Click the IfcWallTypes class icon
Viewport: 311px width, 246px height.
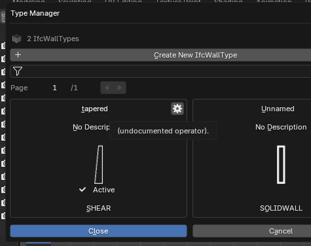pos(16,39)
